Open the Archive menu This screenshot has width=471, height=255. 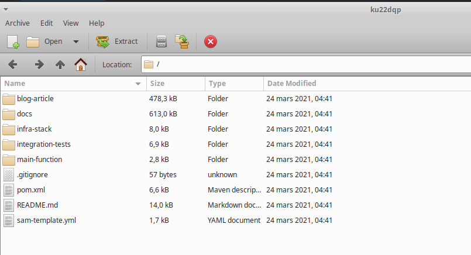[17, 23]
